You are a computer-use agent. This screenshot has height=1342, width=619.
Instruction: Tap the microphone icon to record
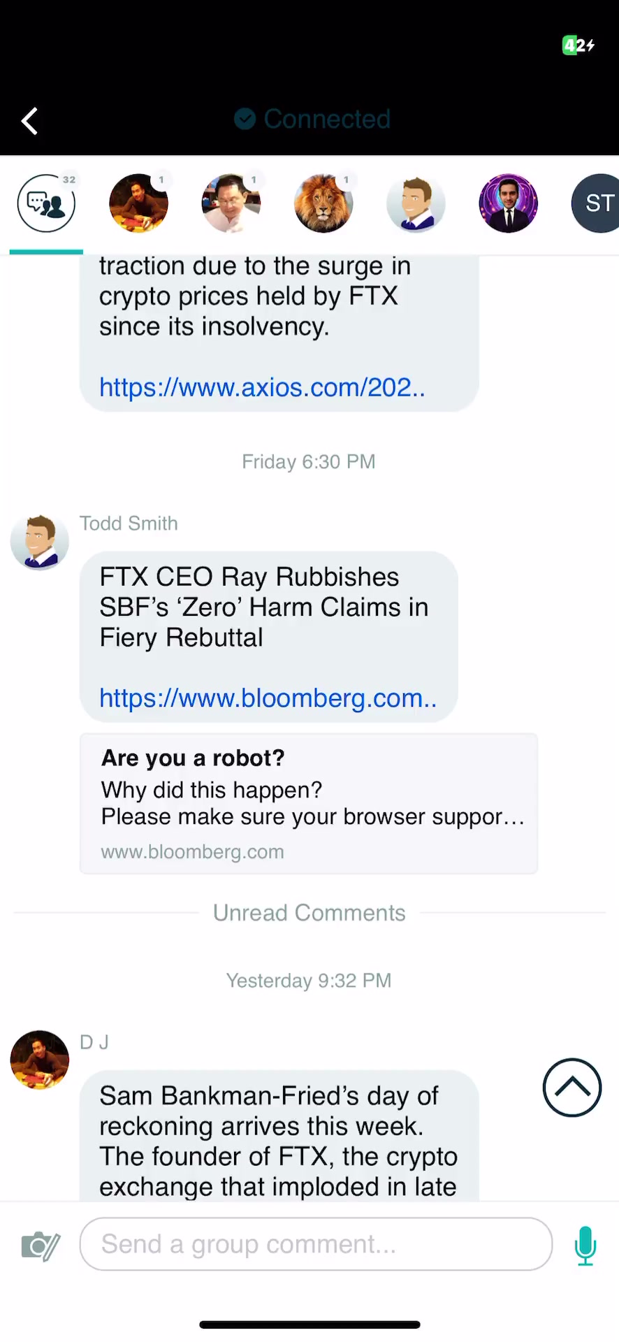pos(585,1246)
